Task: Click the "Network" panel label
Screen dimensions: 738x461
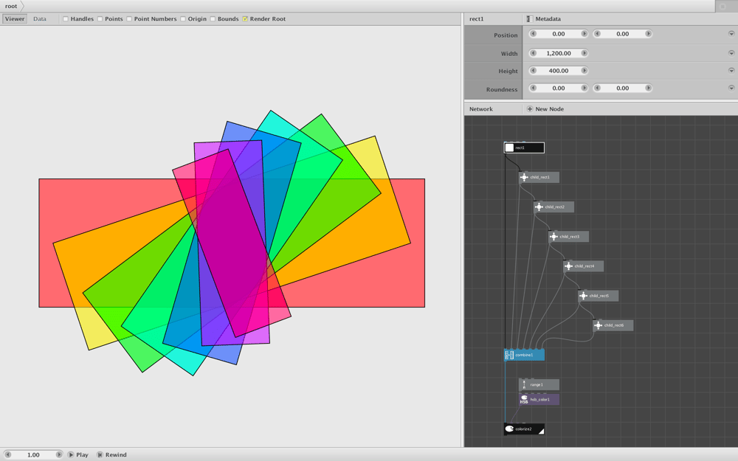Action: [481, 109]
